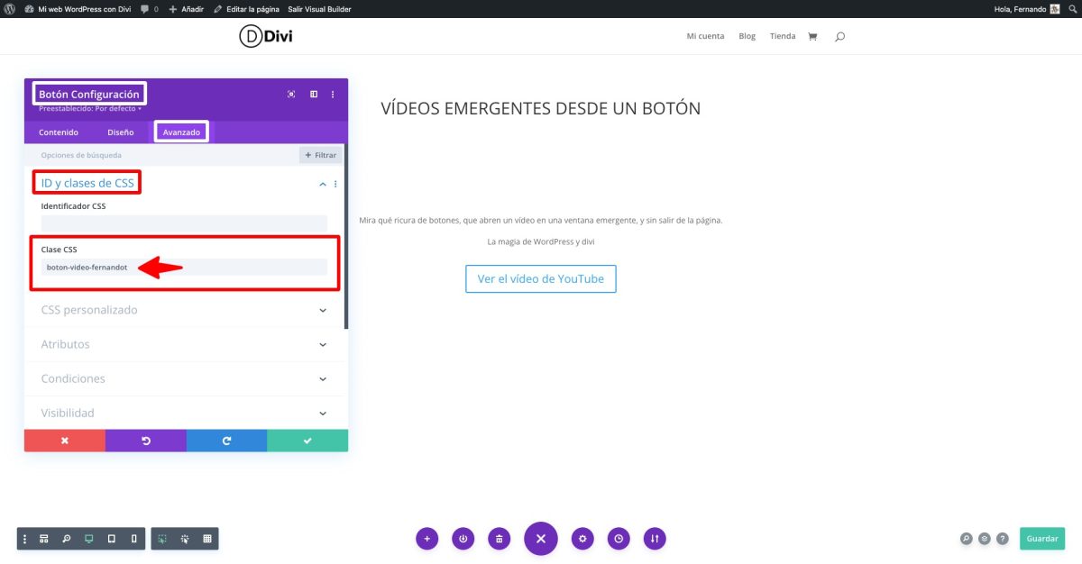Click the portability arrows icon

[655, 538]
